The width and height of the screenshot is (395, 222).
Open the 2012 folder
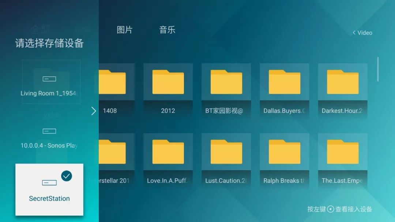168,88
